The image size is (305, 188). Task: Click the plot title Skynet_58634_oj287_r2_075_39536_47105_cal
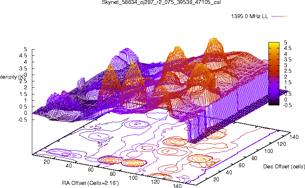pyautogui.click(x=161, y=2)
